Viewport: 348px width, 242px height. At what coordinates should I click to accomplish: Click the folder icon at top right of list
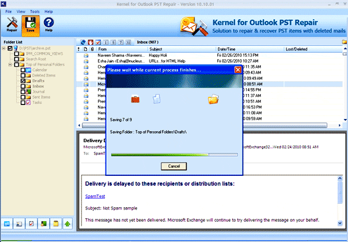pos(344,42)
